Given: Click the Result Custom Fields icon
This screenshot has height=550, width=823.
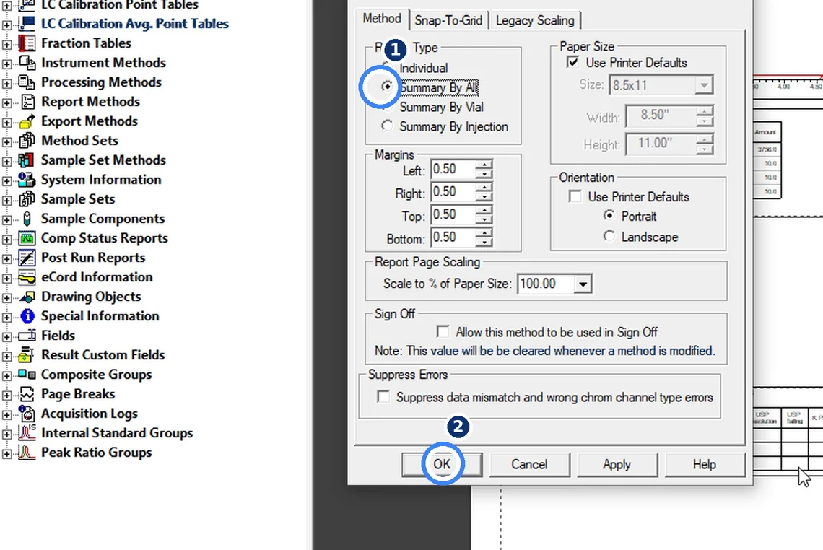Looking at the screenshot, I should point(27,355).
